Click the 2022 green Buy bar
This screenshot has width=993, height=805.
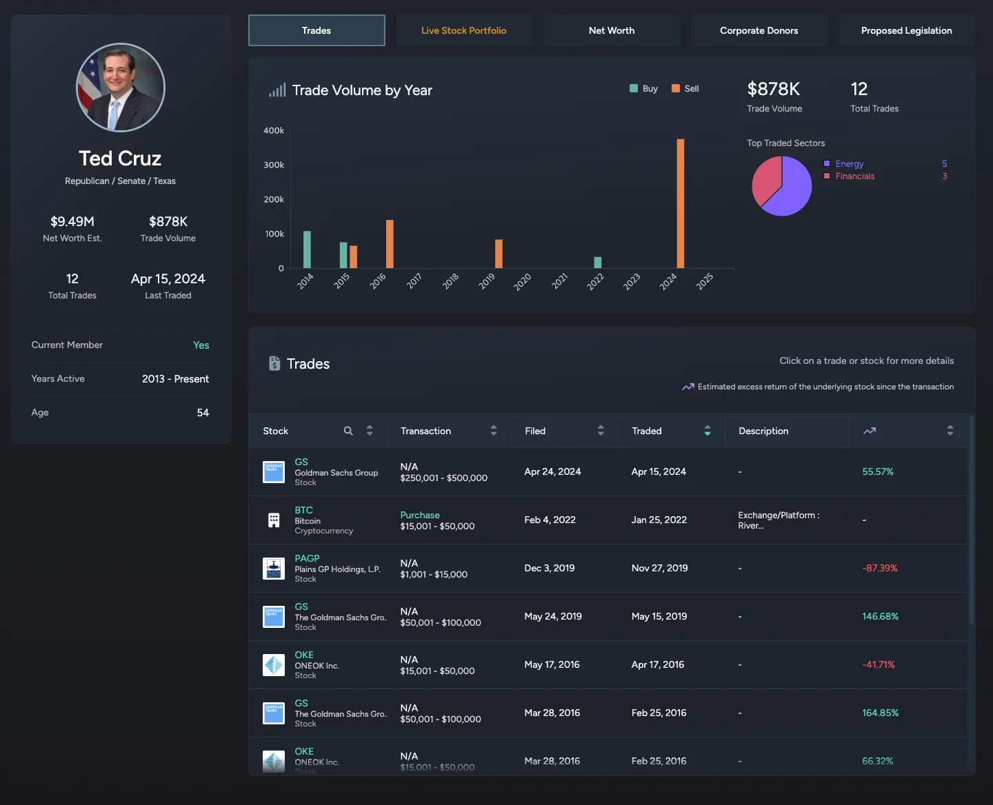598,263
